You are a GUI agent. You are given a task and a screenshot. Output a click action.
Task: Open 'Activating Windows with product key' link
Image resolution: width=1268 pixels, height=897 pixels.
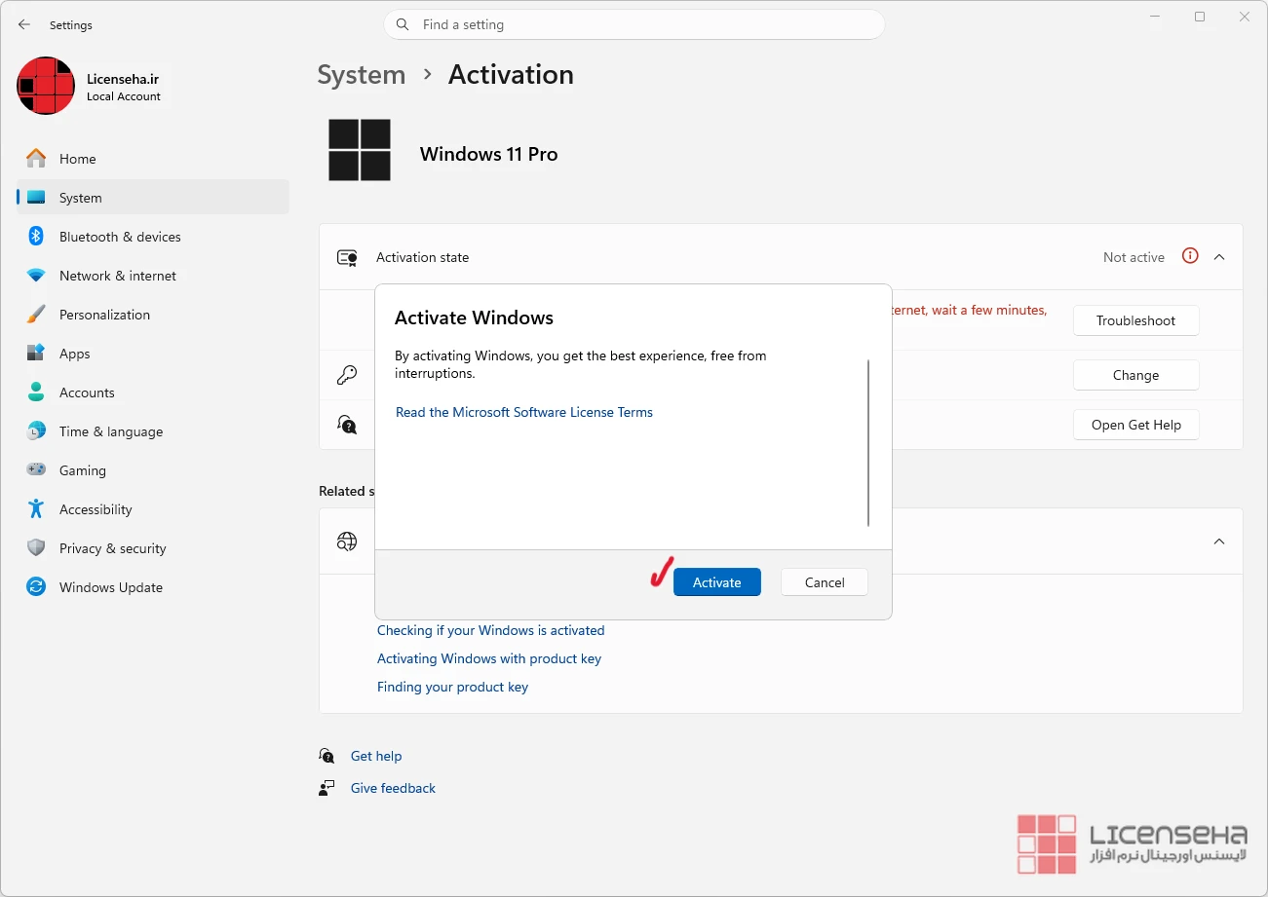point(489,658)
